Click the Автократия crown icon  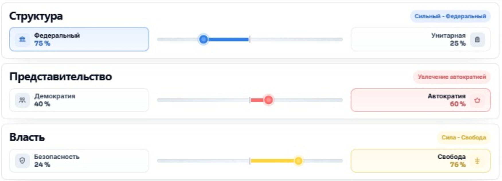coord(477,100)
